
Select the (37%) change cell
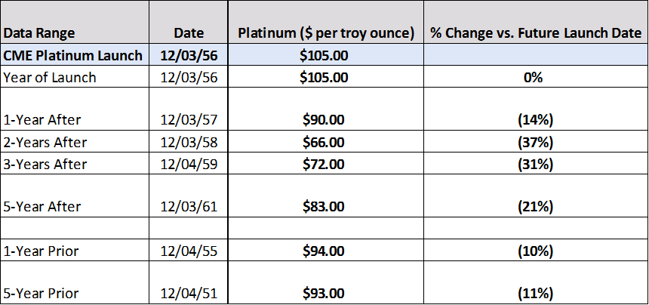(x=535, y=142)
